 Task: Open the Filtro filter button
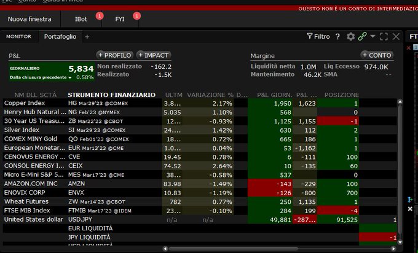tap(318, 36)
